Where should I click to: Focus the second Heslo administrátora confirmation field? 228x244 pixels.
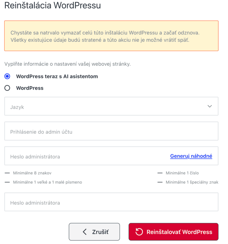[x=111, y=202]
